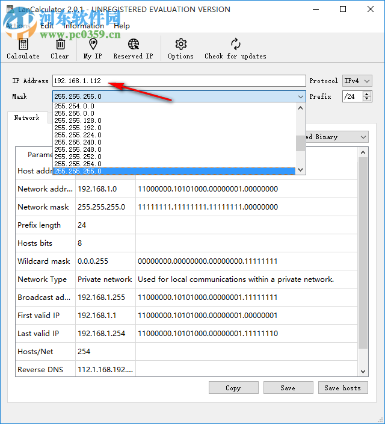Click the Hosts/Net value 254
This screenshot has height=424, width=385.
[x=84, y=352]
